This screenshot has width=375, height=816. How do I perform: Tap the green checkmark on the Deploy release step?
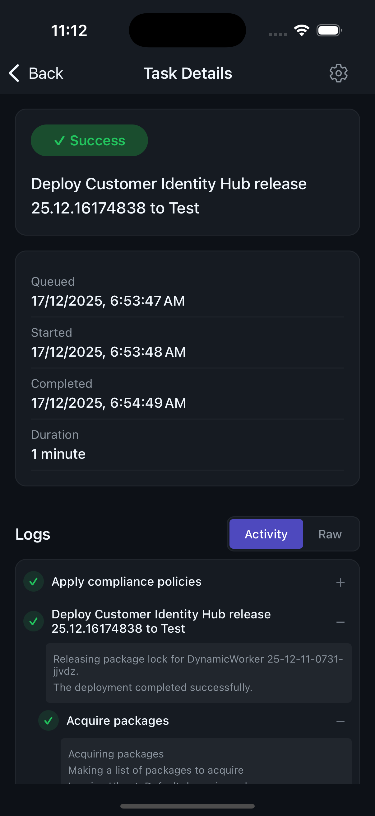[33, 621]
